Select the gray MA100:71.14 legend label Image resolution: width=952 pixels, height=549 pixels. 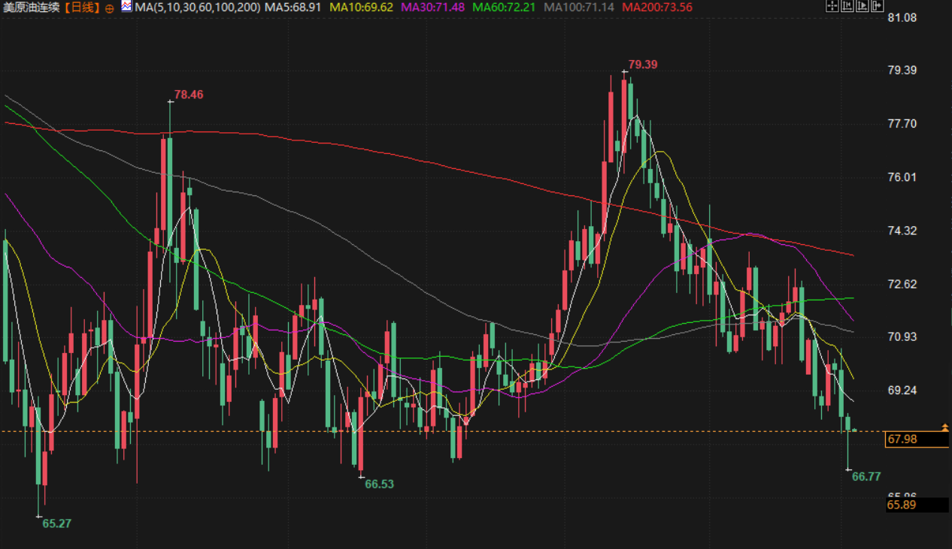[x=579, y=8]
